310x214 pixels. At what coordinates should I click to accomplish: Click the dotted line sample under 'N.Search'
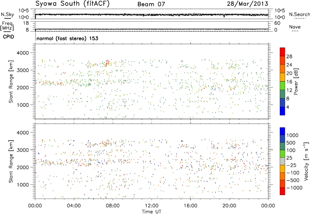coord(300,19)
